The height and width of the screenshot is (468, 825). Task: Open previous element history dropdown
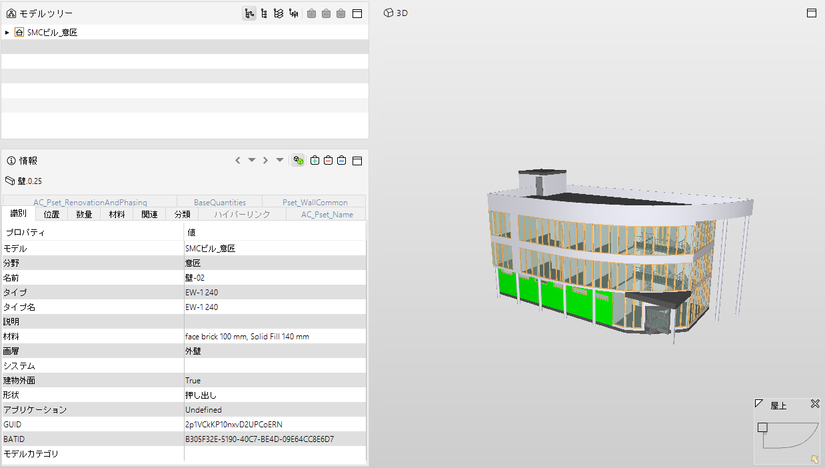[x=252, y=161]
